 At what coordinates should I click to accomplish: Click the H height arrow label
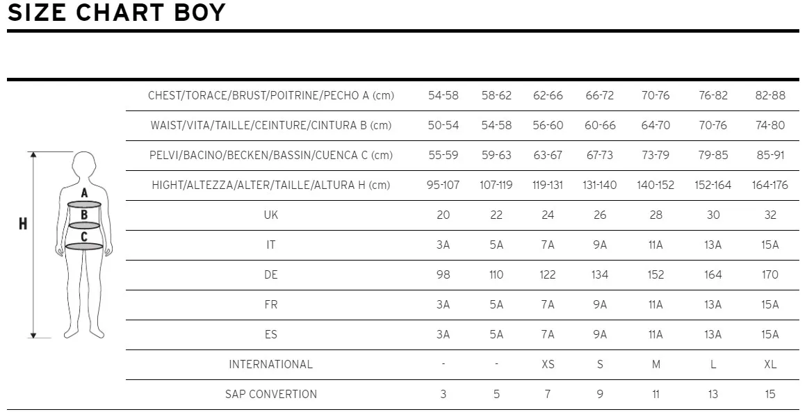point(23,224)
